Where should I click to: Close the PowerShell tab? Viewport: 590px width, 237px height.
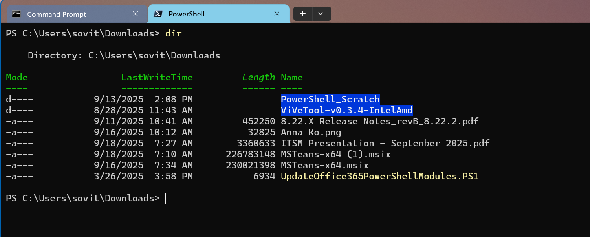click(277, 13)
